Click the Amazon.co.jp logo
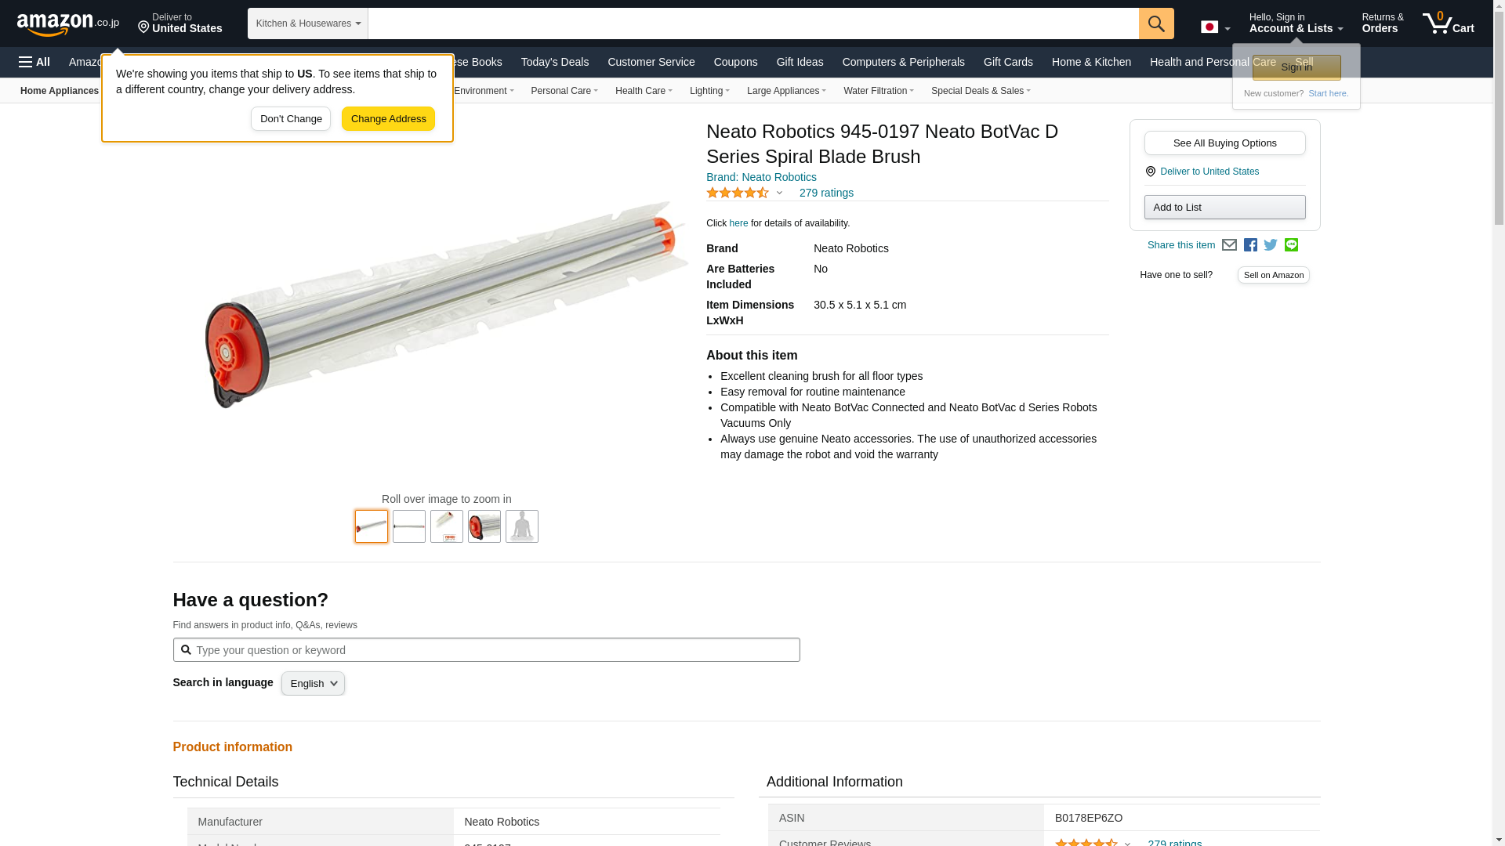Image resolution: width=1505 pixels, height=846 pixels. [68, 24]
